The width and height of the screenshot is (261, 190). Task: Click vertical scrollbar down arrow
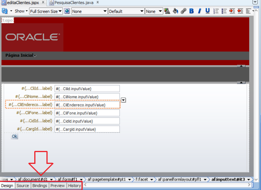[x=256, y=179]
